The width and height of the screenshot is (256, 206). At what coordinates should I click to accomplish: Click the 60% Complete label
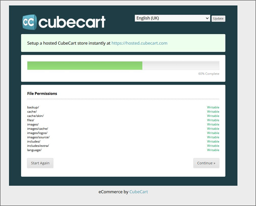point(209,74)
